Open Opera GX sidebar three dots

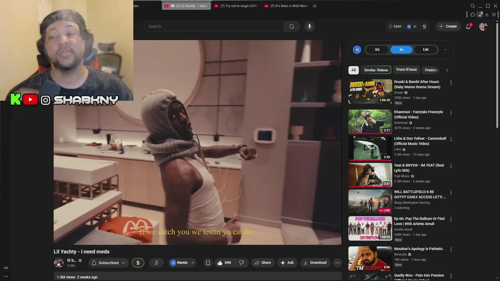[6, 276]
